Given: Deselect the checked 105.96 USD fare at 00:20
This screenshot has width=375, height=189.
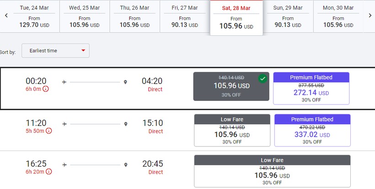Looking at the screenshot, I should (231, 86).
